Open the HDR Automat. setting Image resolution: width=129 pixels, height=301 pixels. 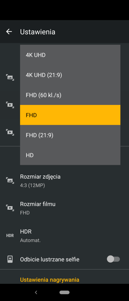pos(64,236)
